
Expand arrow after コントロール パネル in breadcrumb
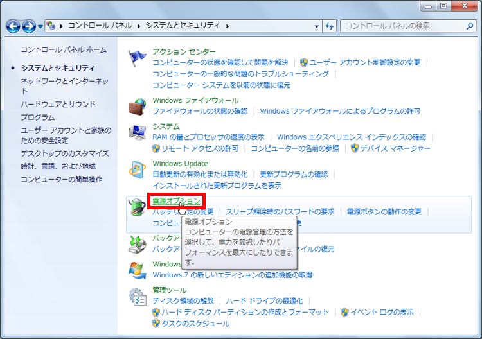tap(139, 26)
